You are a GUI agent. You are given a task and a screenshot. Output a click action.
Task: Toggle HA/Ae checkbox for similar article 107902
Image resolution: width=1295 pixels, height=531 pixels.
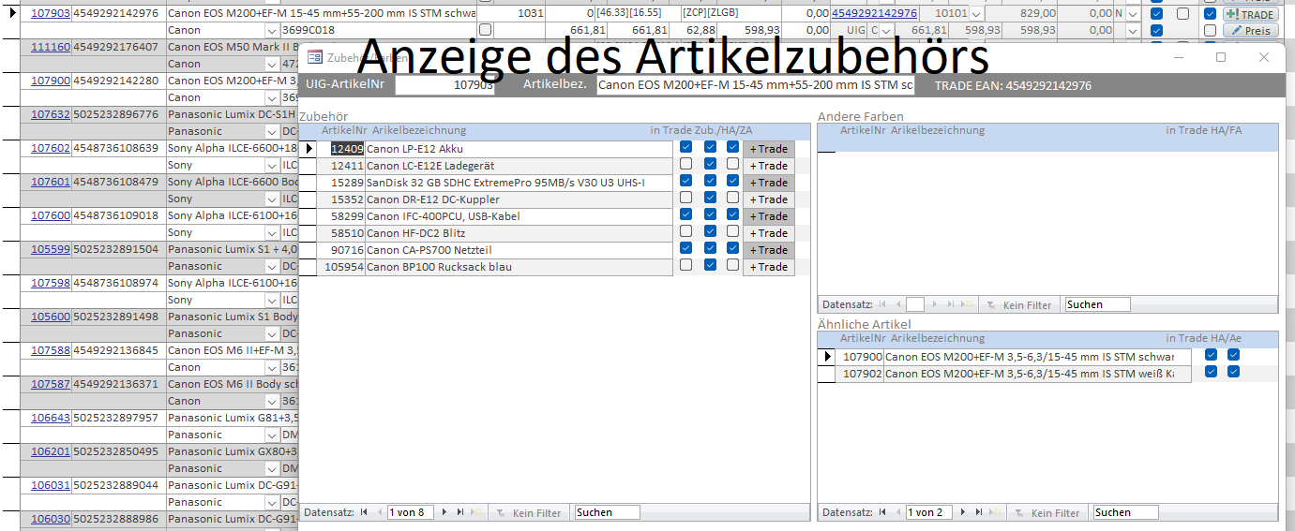pos(1234,372)
